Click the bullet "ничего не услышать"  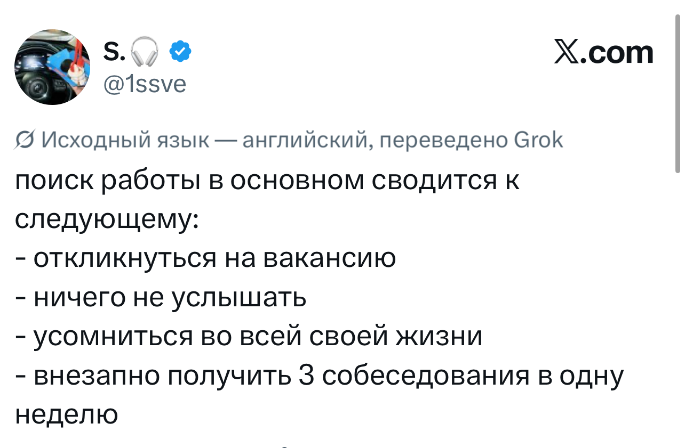pos(170,297)
